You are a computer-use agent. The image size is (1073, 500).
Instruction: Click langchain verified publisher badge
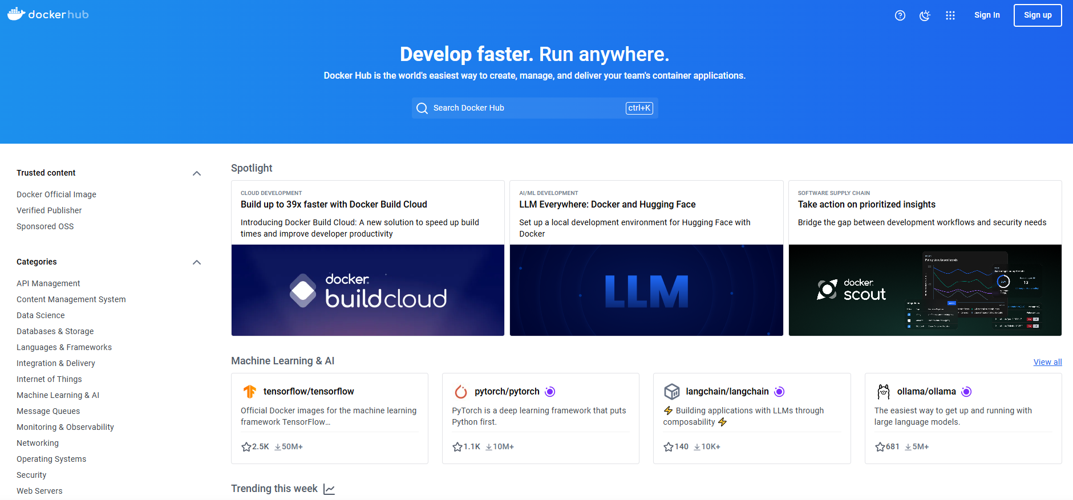pyautogui.click(x=779, y=392)
